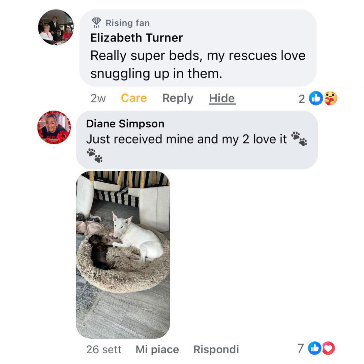This screenshot has width=364, height=364.
Task: Click the blue Like reaction icon on Elizabeth's comment
Action: (316, 98)
